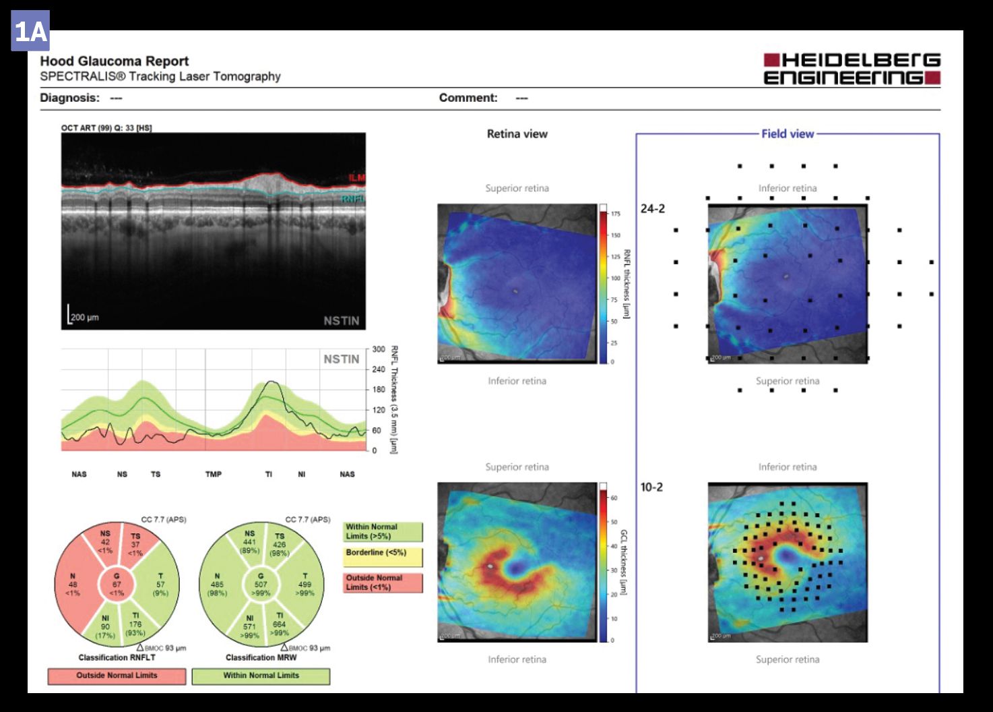The image size is (993, 712).
Task: Toggle the Outside Normal Limits legend entry
Action: click(x=381, y=582)
